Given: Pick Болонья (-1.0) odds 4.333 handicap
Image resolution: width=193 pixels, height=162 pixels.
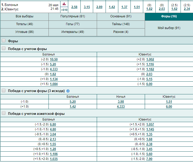Looking at the screenshot, I should pyautogui.click(x=54, y=69).
